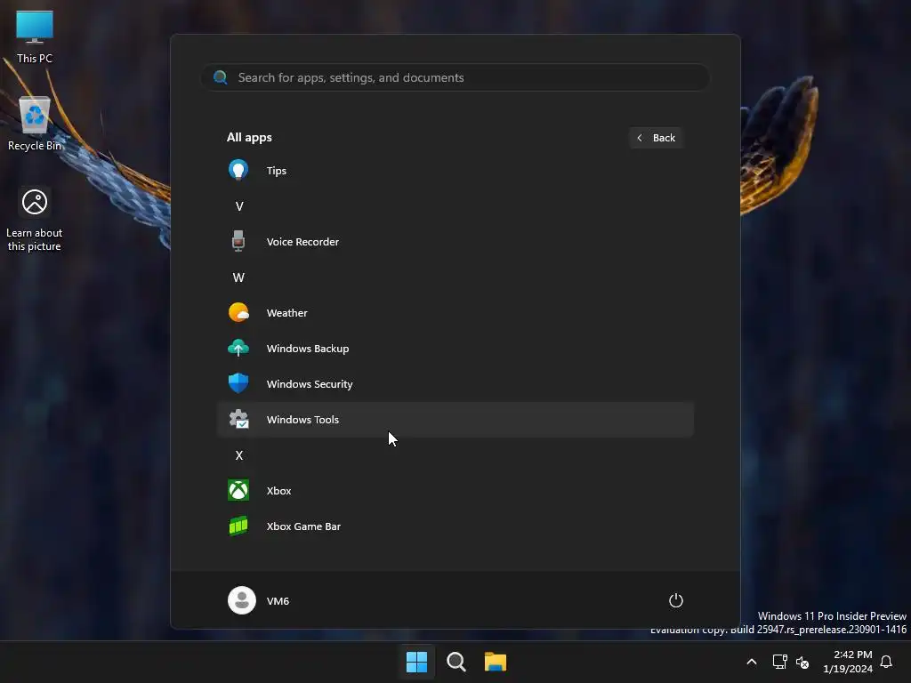Viewport: 911px width, 683px height.
Task: Select the Windows Tools text label
Action: (x=302, y=420)
